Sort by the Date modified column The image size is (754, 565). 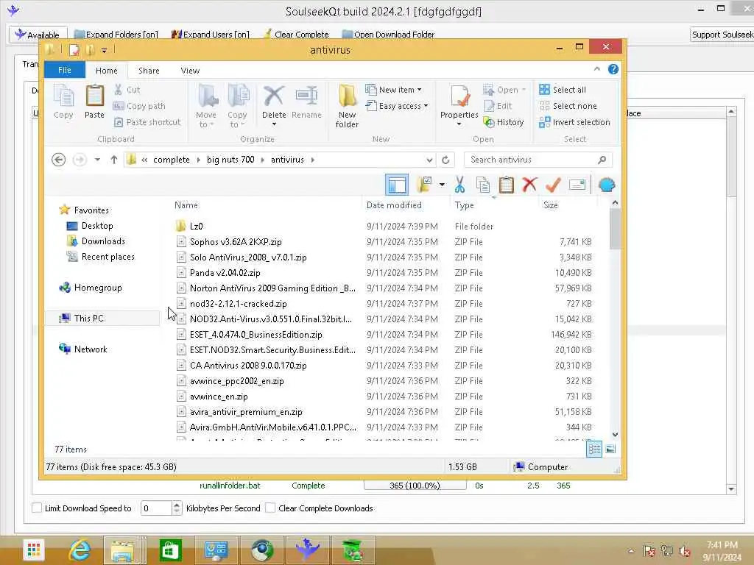point(394,205)
